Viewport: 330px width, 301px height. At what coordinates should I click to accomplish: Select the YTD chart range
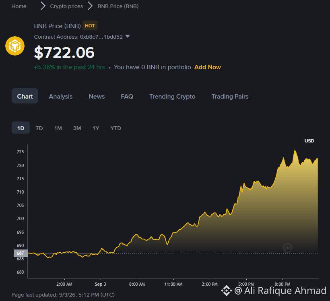pos(116,128)
